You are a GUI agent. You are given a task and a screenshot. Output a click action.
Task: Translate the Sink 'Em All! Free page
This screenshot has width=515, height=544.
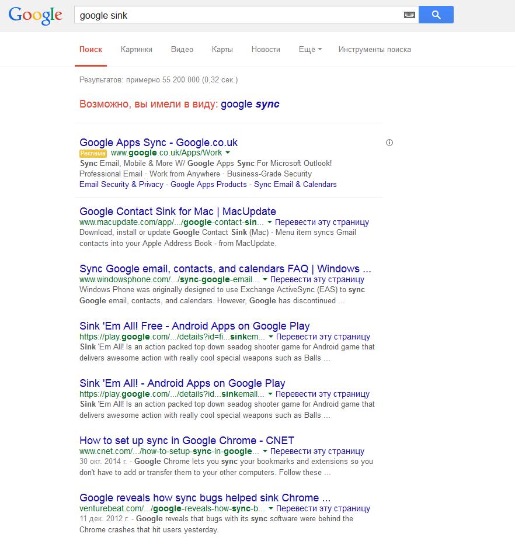tap(323, 337)
